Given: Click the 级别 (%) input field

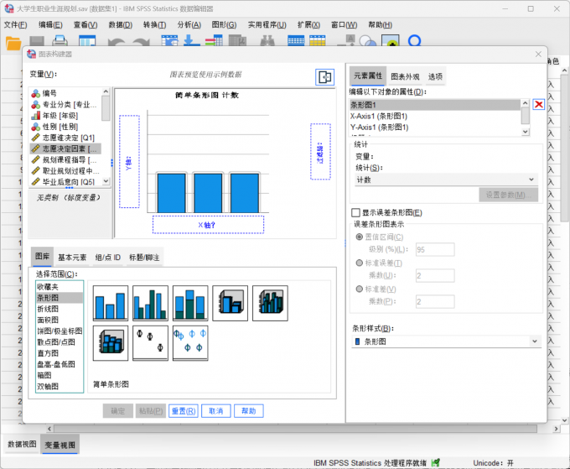Looking at the screenshot, I should click(x=435, y=249).
